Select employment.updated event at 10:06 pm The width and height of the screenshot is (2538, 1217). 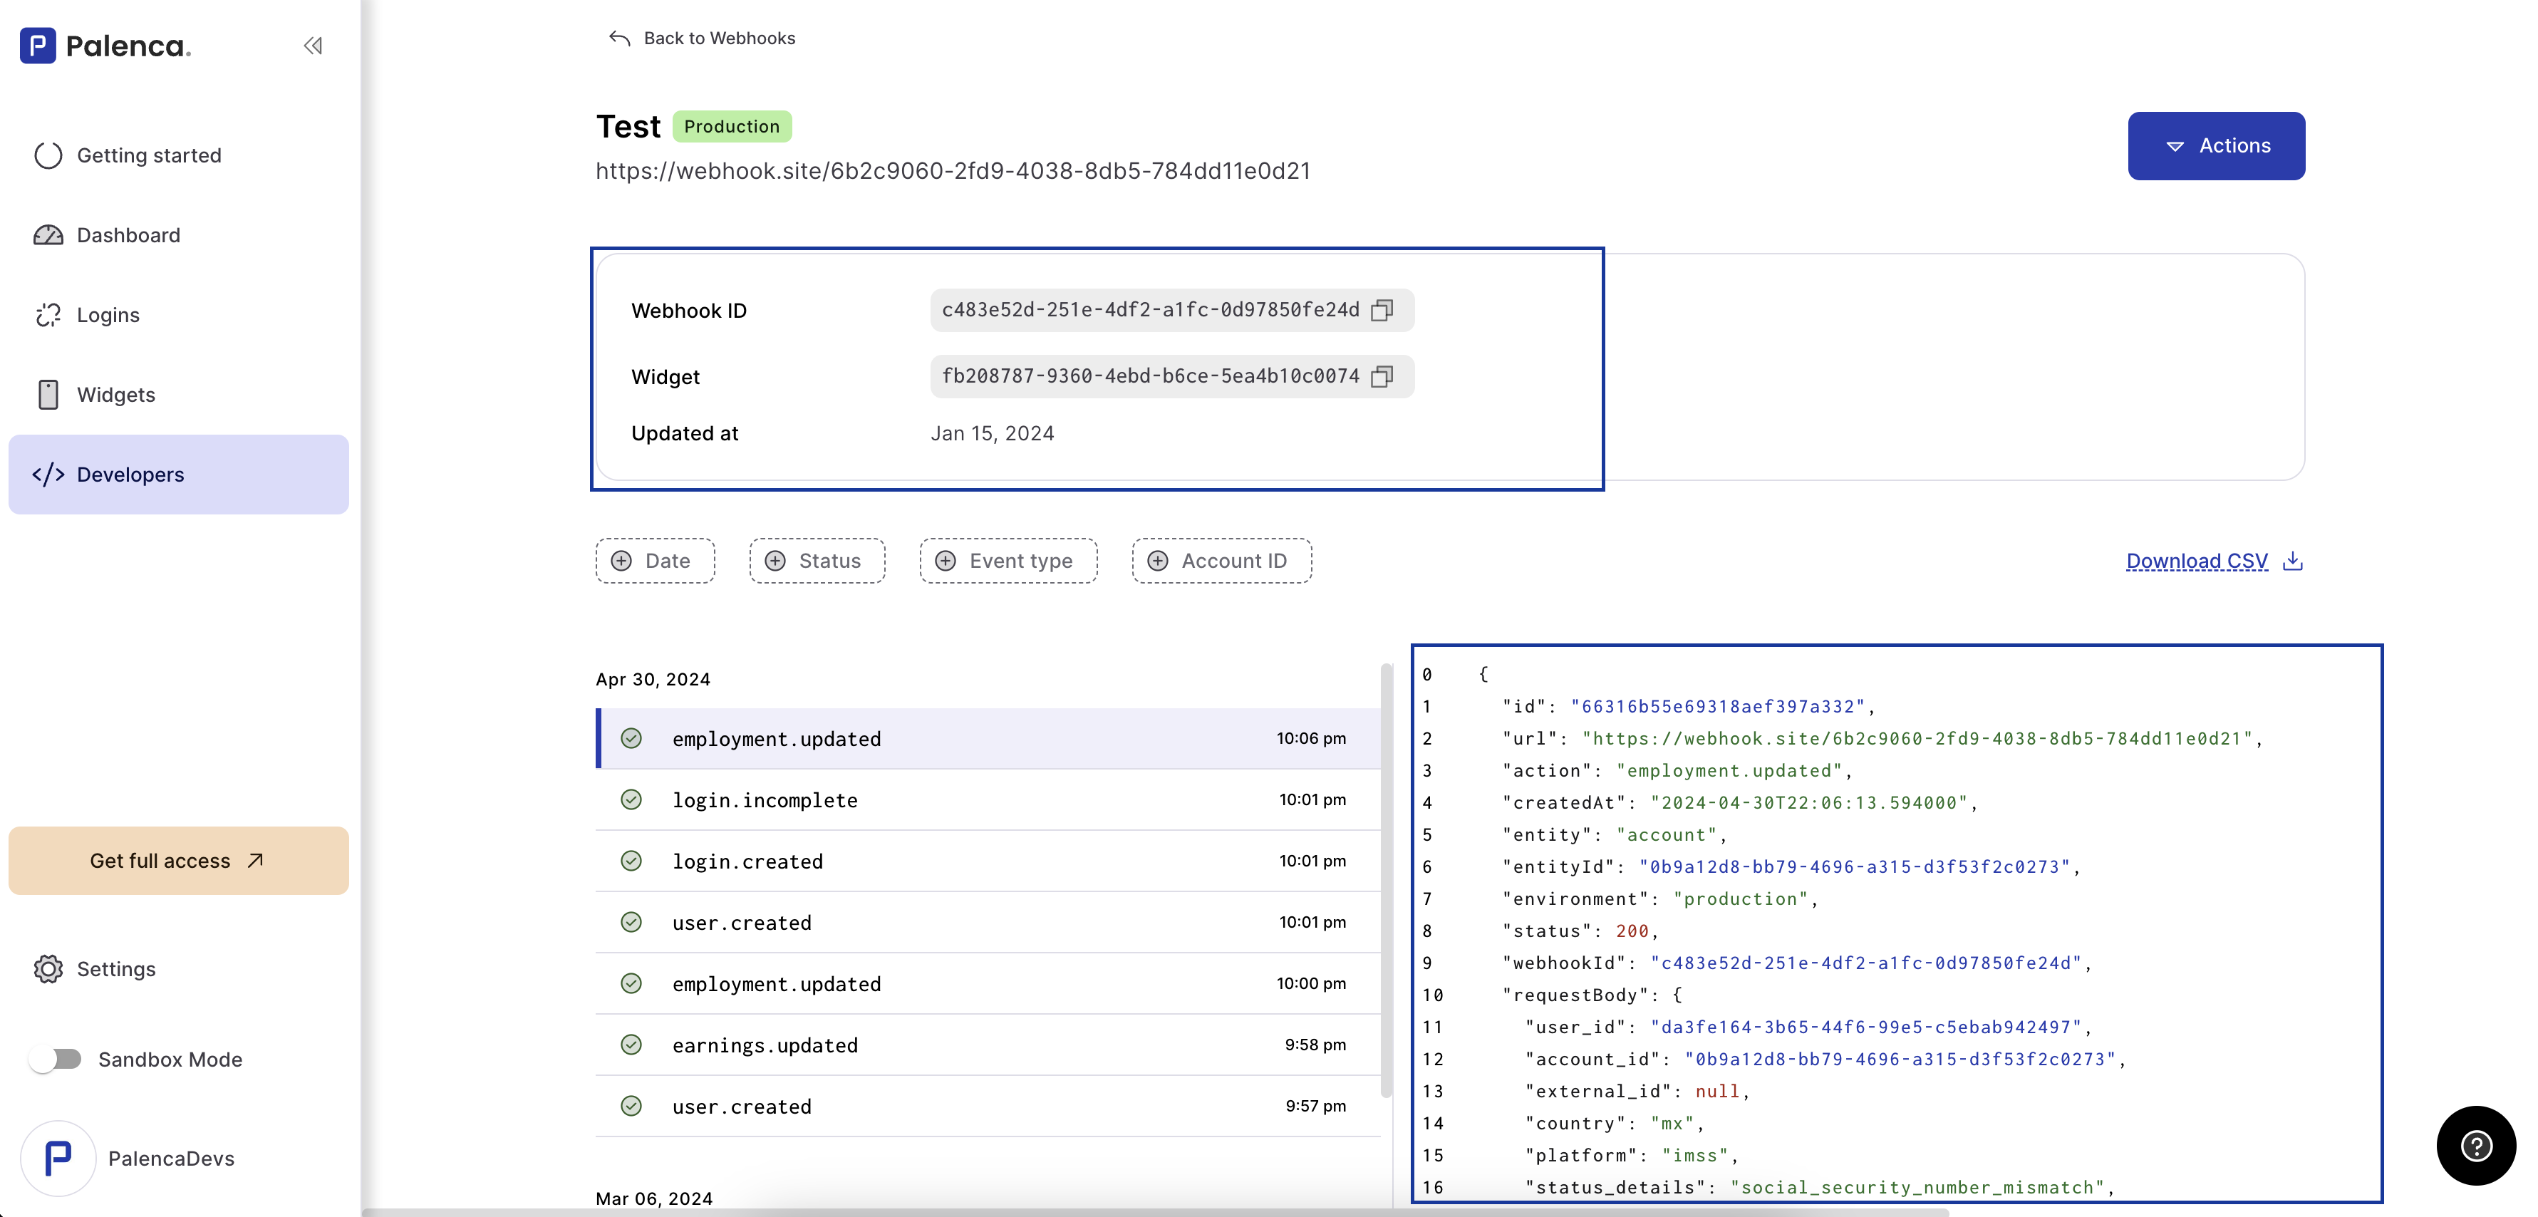click(988, 739)
